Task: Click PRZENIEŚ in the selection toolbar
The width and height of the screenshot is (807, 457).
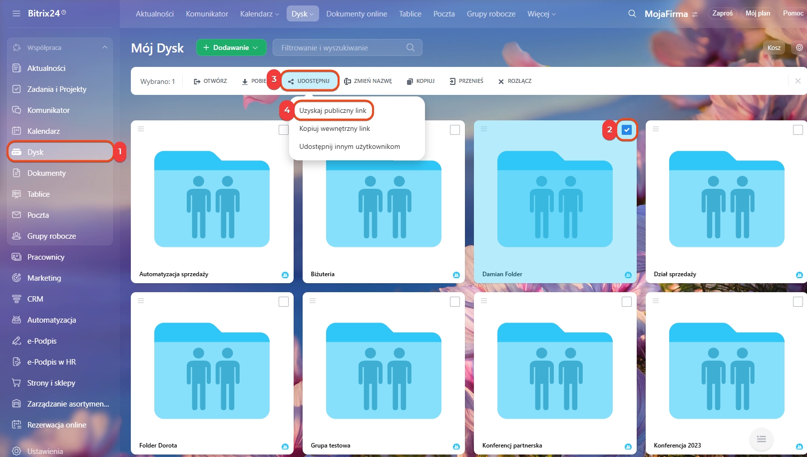Action: tap(466, 81)
